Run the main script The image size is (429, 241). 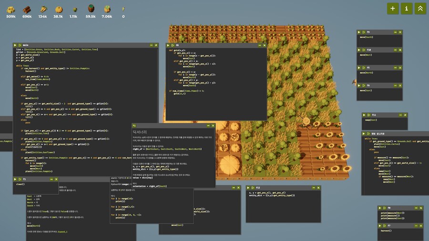tap(15, 45)
